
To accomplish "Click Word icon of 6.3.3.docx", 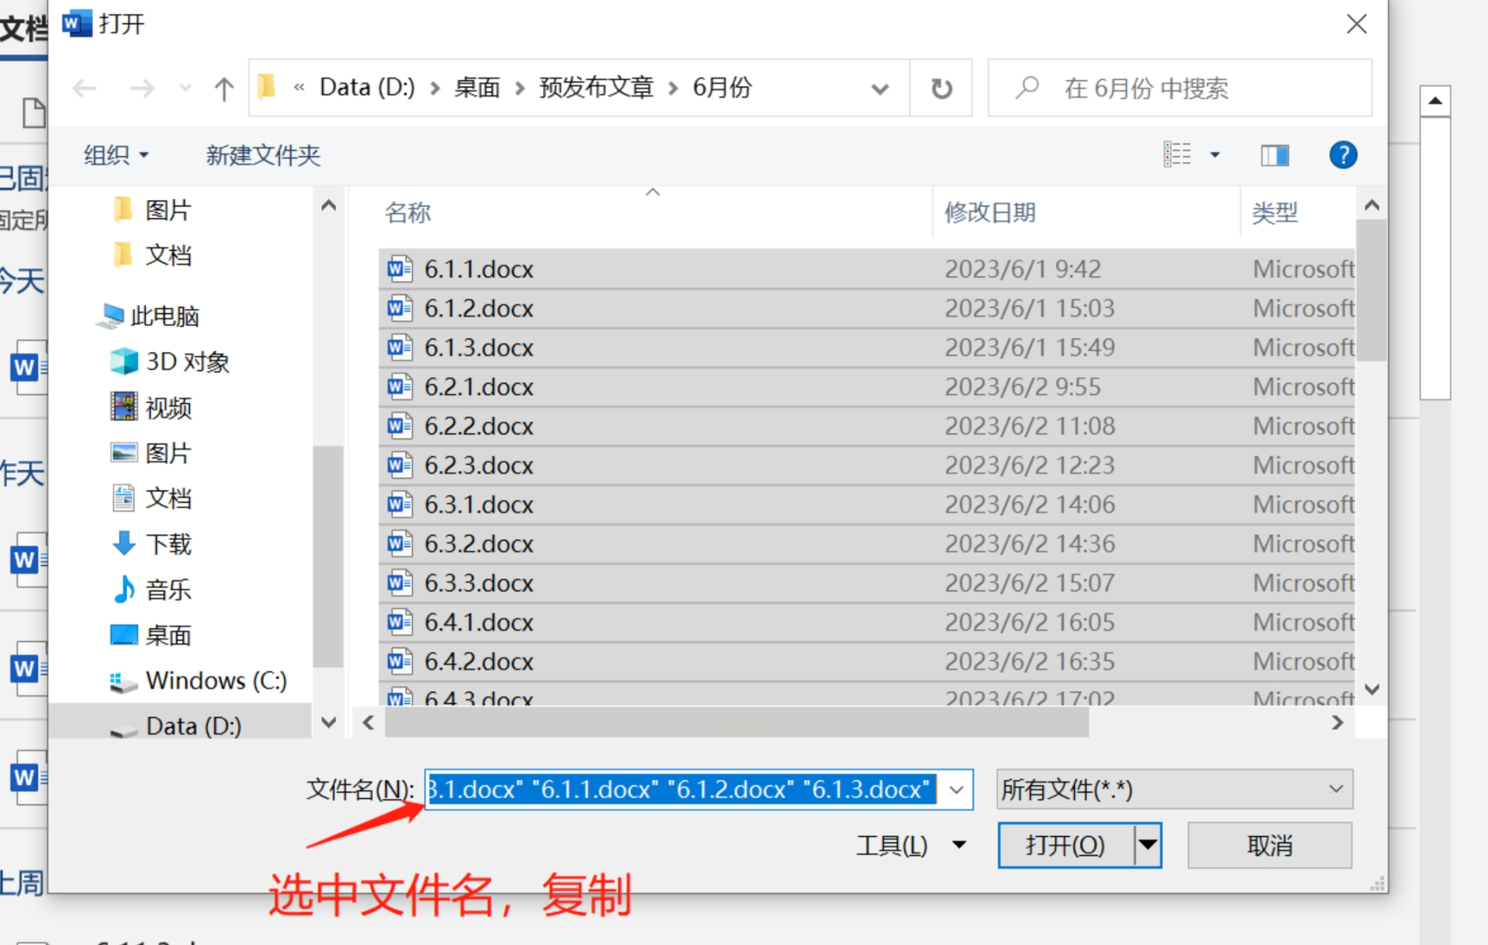I will [400, 583].
